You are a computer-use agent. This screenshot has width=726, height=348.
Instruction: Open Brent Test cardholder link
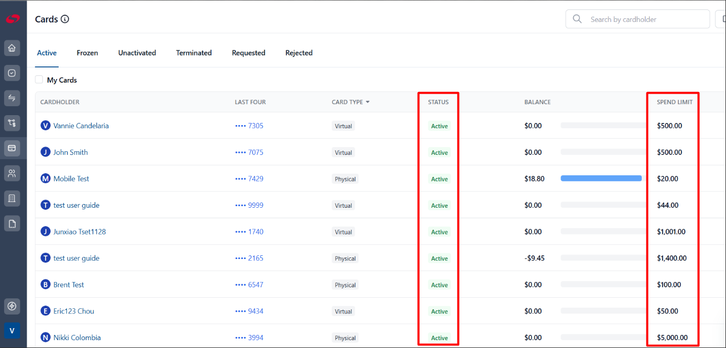[69, 285]
